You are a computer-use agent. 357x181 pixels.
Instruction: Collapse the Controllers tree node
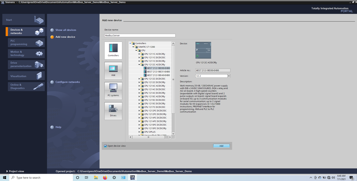130,43
